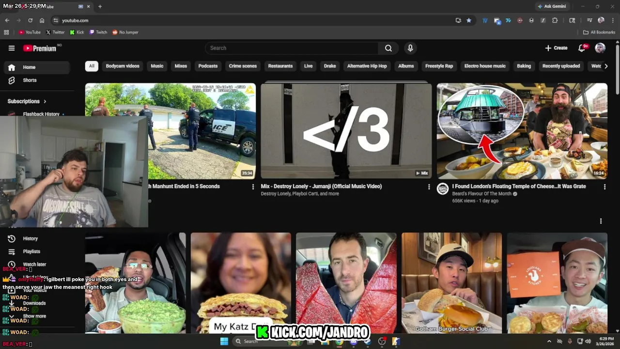Open options for Destroy Lonely Jumanji mix

pyautogui.click(x=429, y=187)
